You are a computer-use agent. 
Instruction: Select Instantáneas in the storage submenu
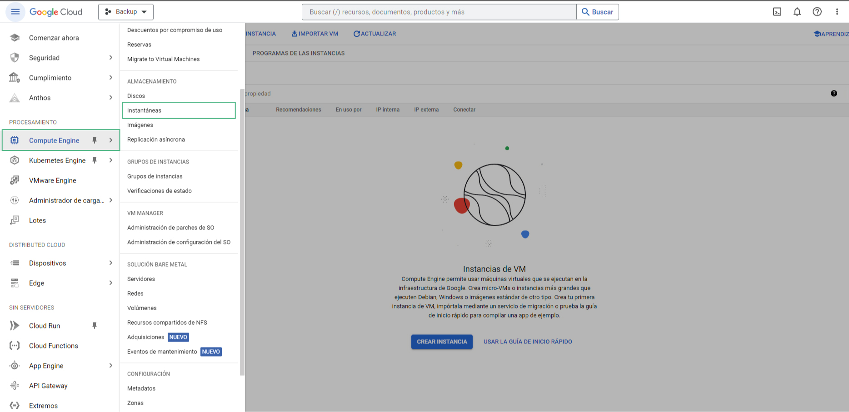[179, 110]
